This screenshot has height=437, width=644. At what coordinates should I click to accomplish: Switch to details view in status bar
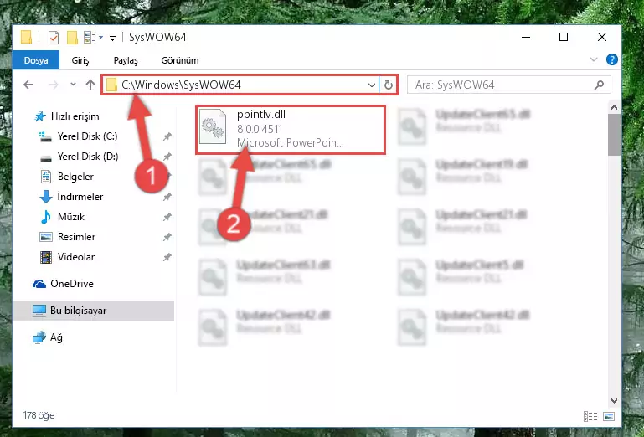coord(590,416)
